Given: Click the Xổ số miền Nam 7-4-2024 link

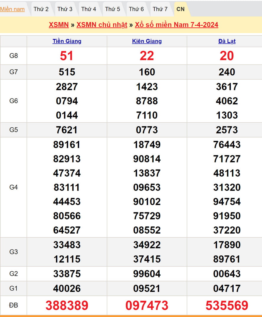Looking at the screenshot, I should pos(176,25).
